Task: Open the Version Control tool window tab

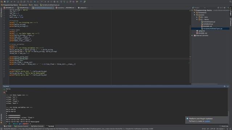Action: pyautogui.click(x=21, y=126)
